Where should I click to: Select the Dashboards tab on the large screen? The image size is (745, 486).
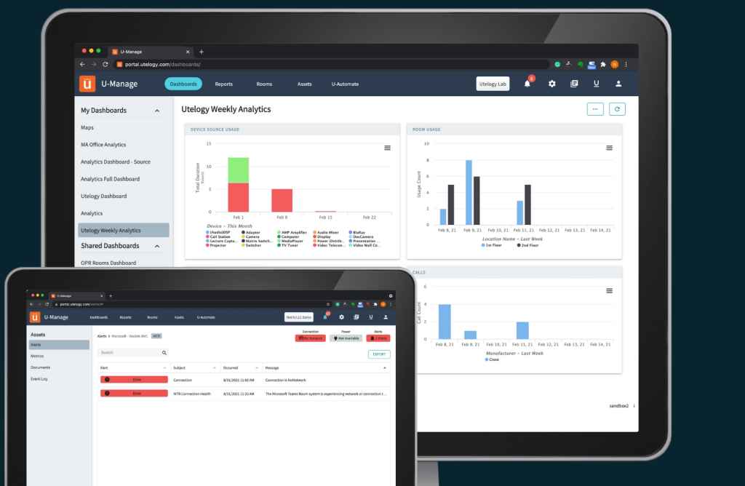pos(183,84)
